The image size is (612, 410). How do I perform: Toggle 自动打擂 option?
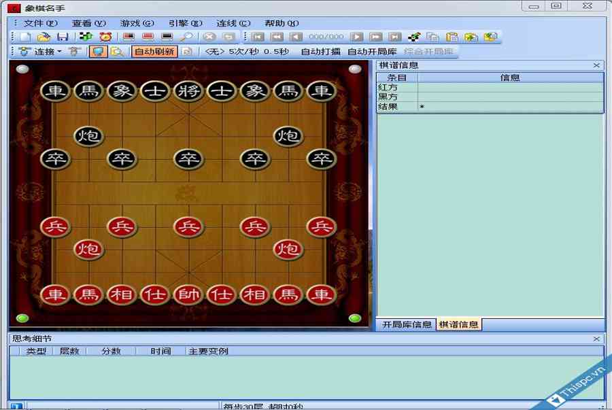320,52
